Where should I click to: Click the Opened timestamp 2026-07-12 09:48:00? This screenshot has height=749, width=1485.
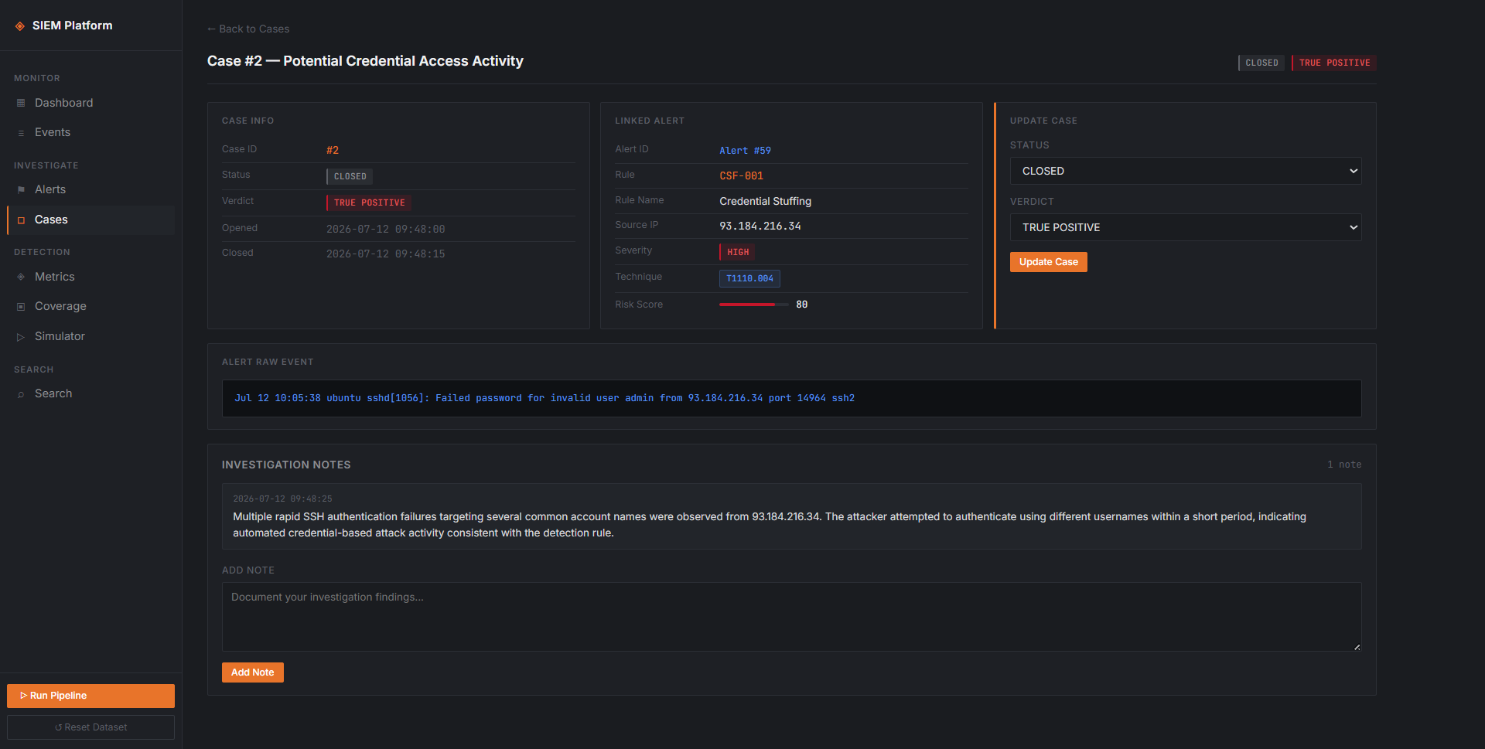(385, 229)
